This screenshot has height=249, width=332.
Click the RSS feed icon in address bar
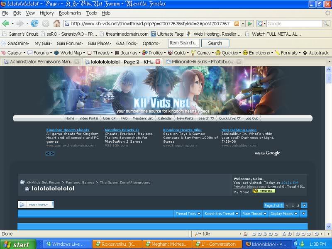click(237, 24)
